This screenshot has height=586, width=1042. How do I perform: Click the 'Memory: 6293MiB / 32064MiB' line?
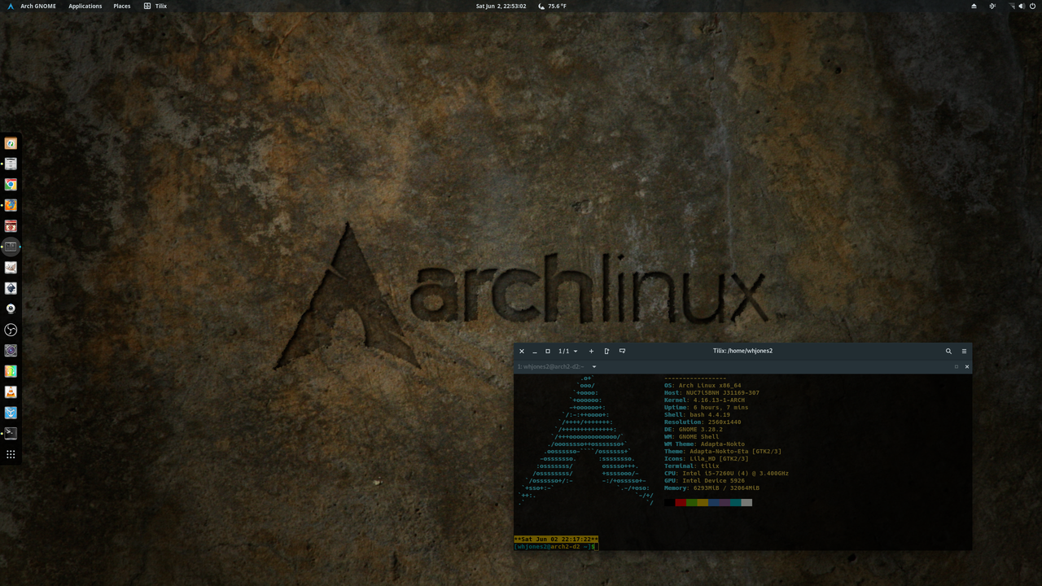pos(712,488)
